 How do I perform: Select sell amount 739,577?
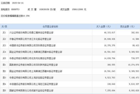pos(135,58)
